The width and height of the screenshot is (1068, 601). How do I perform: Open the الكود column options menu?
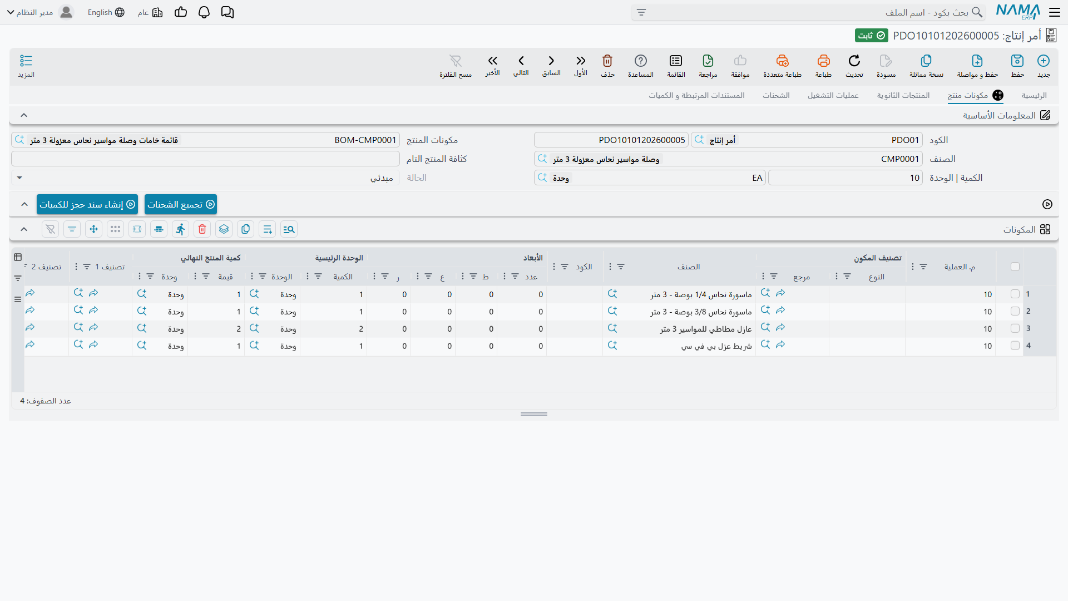pyautogui.click(x=554, y=267)
